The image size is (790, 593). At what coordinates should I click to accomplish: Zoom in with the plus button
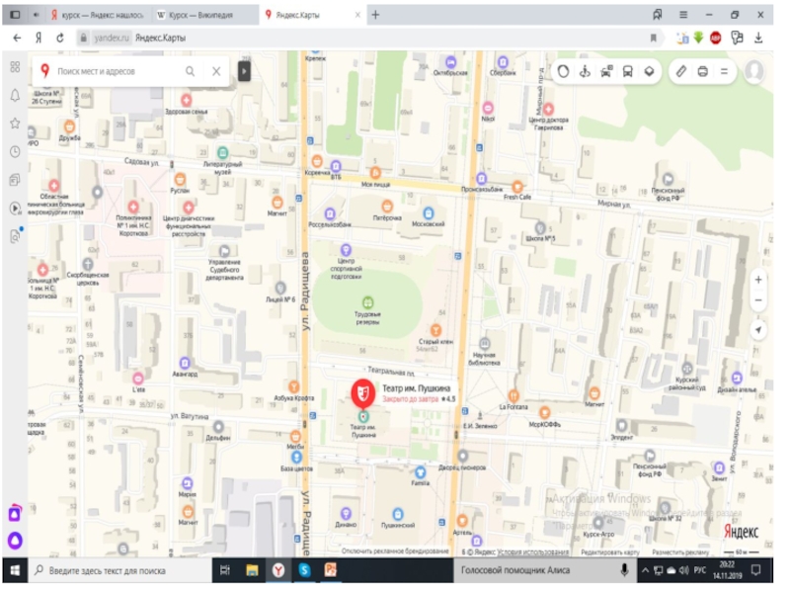[758, 280]
